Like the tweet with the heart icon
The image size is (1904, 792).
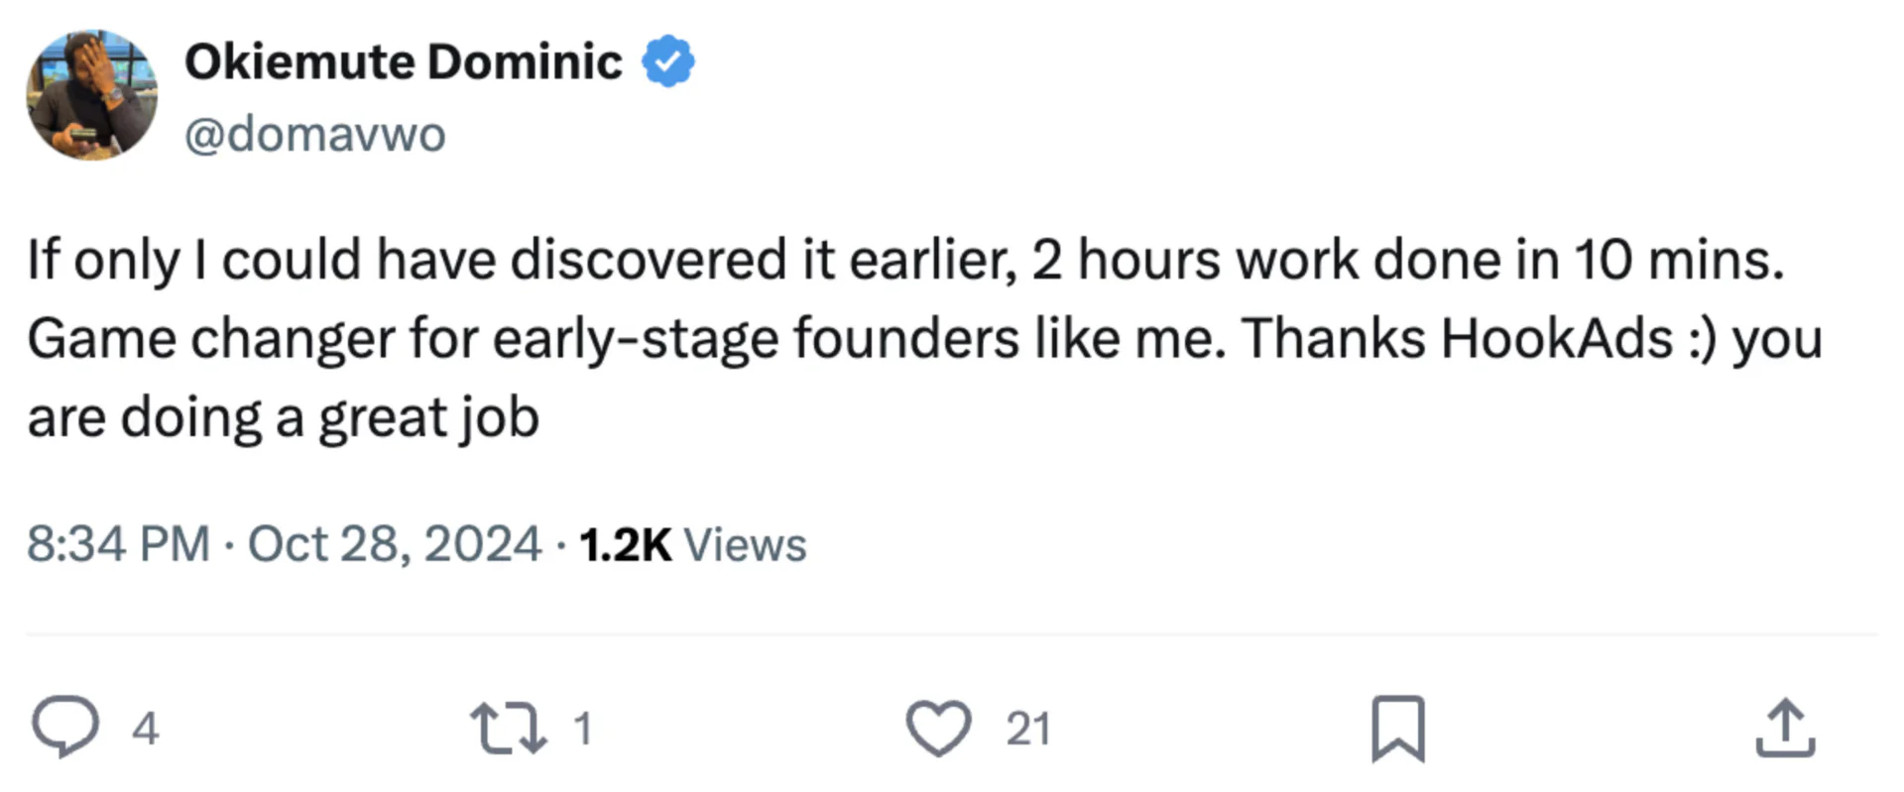click(938, 728)
